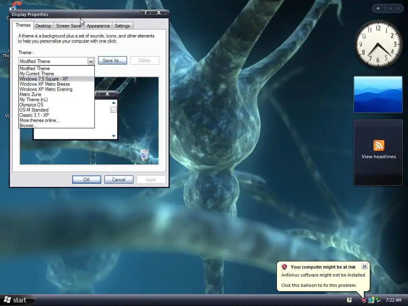Click the preview window close X
Screen dimensions: 408x306
point(107,94)
